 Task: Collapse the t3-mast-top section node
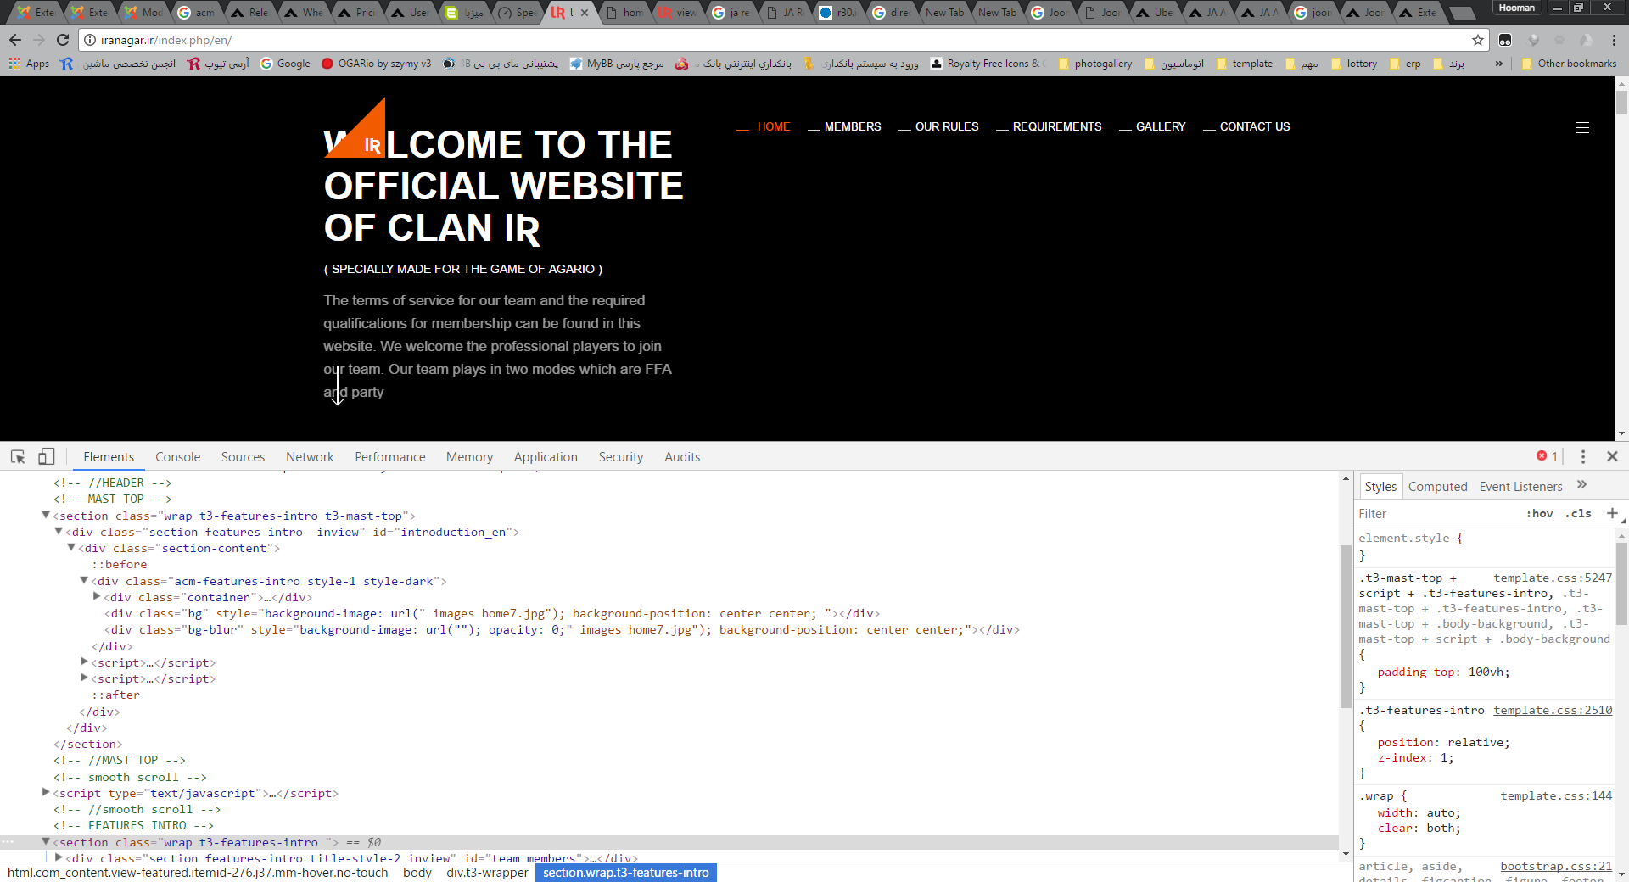point(46,516)
